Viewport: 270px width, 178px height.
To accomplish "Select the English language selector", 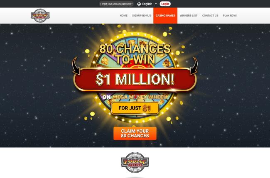I will (x=147, y=4).
